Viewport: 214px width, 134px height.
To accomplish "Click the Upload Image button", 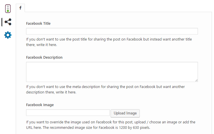I will (x=125, y=113).
